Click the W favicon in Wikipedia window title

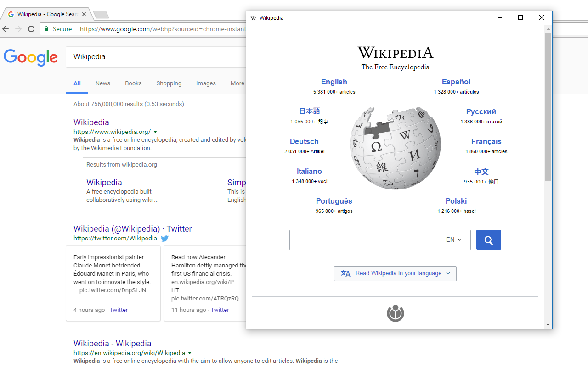point(254,18)
